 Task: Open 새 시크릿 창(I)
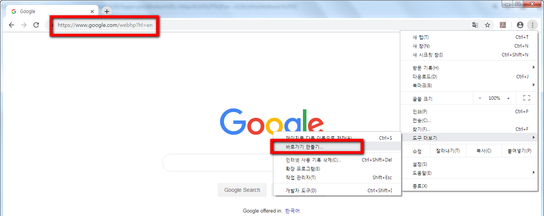click(469, 55)
